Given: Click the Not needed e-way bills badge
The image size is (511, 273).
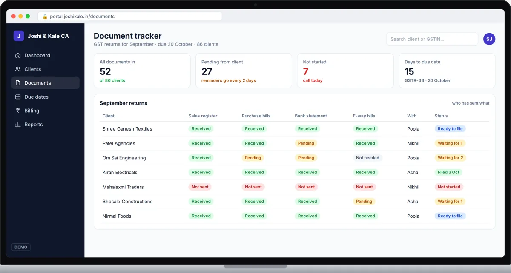Looking at the screenshot, I should click(367, 158).
